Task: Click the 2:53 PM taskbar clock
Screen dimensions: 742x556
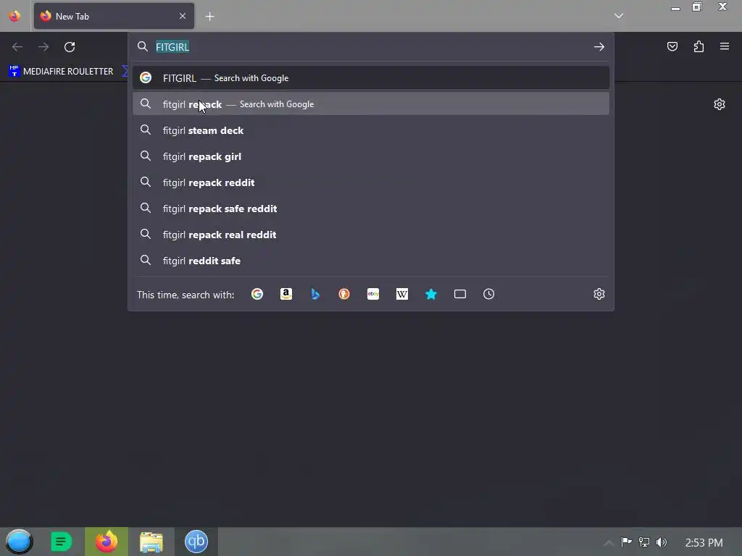Action: click(x=704, y=542)
